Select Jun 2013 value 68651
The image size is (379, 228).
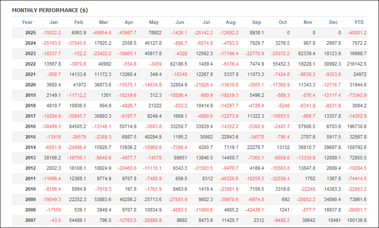pos(181,158)
